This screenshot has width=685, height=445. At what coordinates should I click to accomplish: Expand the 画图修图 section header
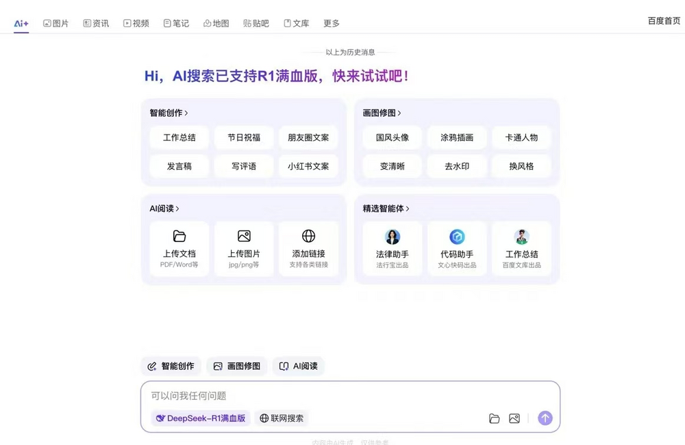[x=382, y=113]
